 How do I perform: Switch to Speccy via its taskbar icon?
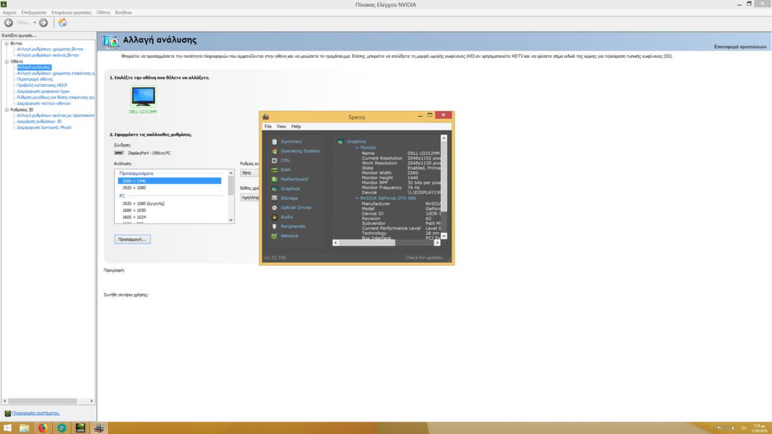[x=99, y=428]
